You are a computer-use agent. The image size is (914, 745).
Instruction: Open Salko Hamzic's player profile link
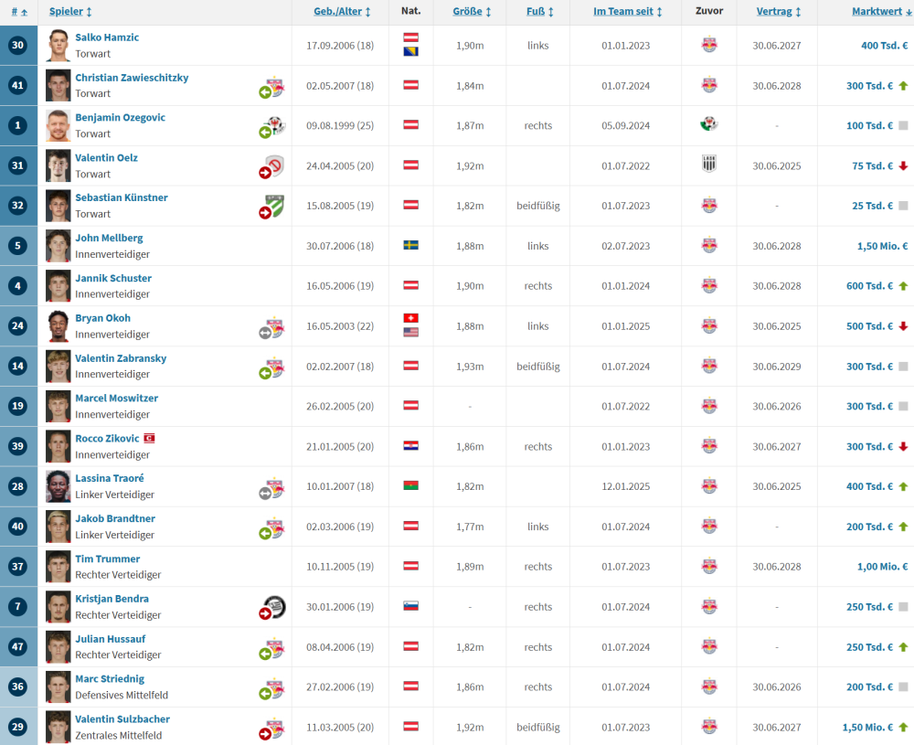107,37
